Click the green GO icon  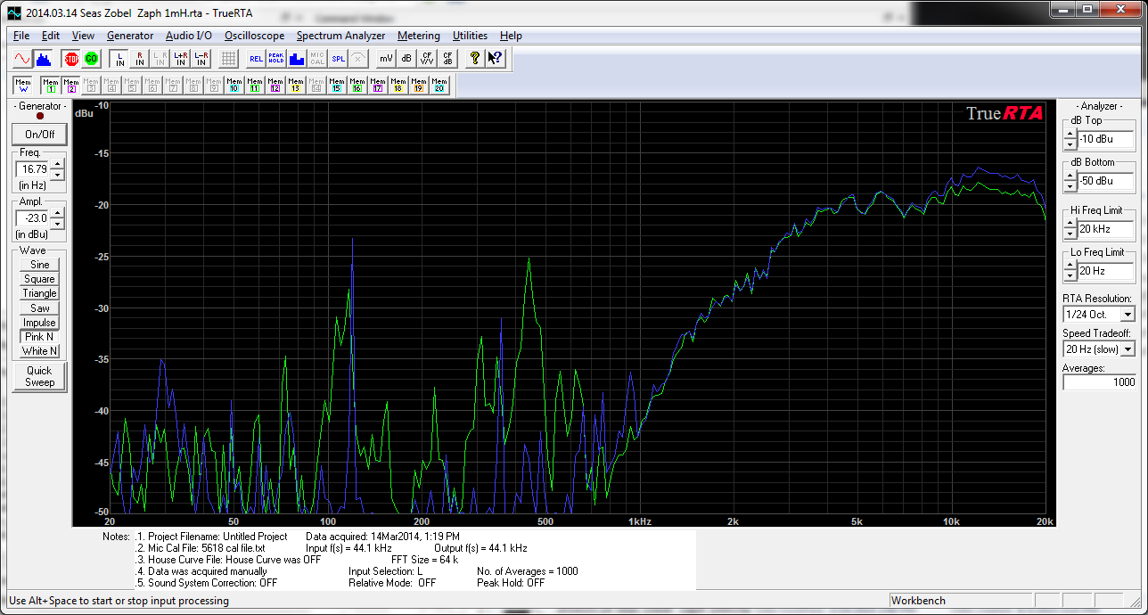tap(92, 59)
